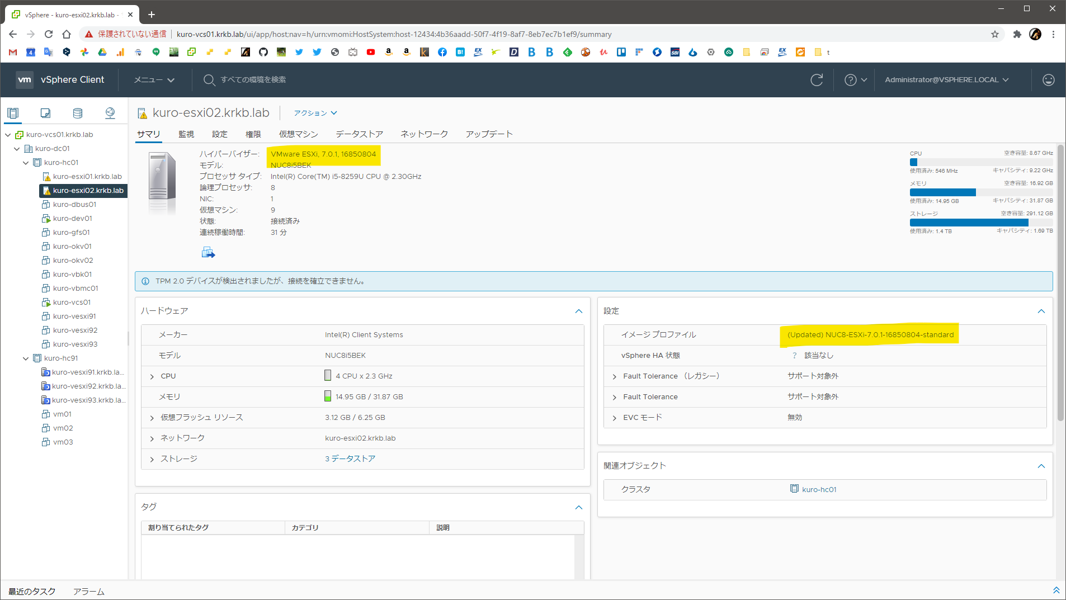Viewport: 1066px width, 600px height.
Task: Click the feedback smiley icon
Action: click(x=1049, y=79)
